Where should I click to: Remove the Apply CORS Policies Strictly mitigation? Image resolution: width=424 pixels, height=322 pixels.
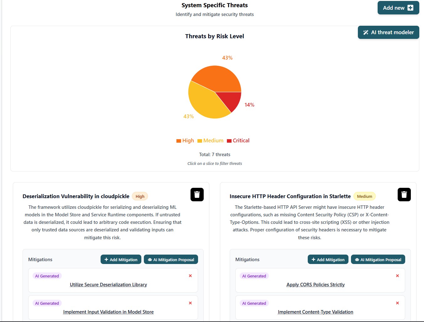[397, 276]
